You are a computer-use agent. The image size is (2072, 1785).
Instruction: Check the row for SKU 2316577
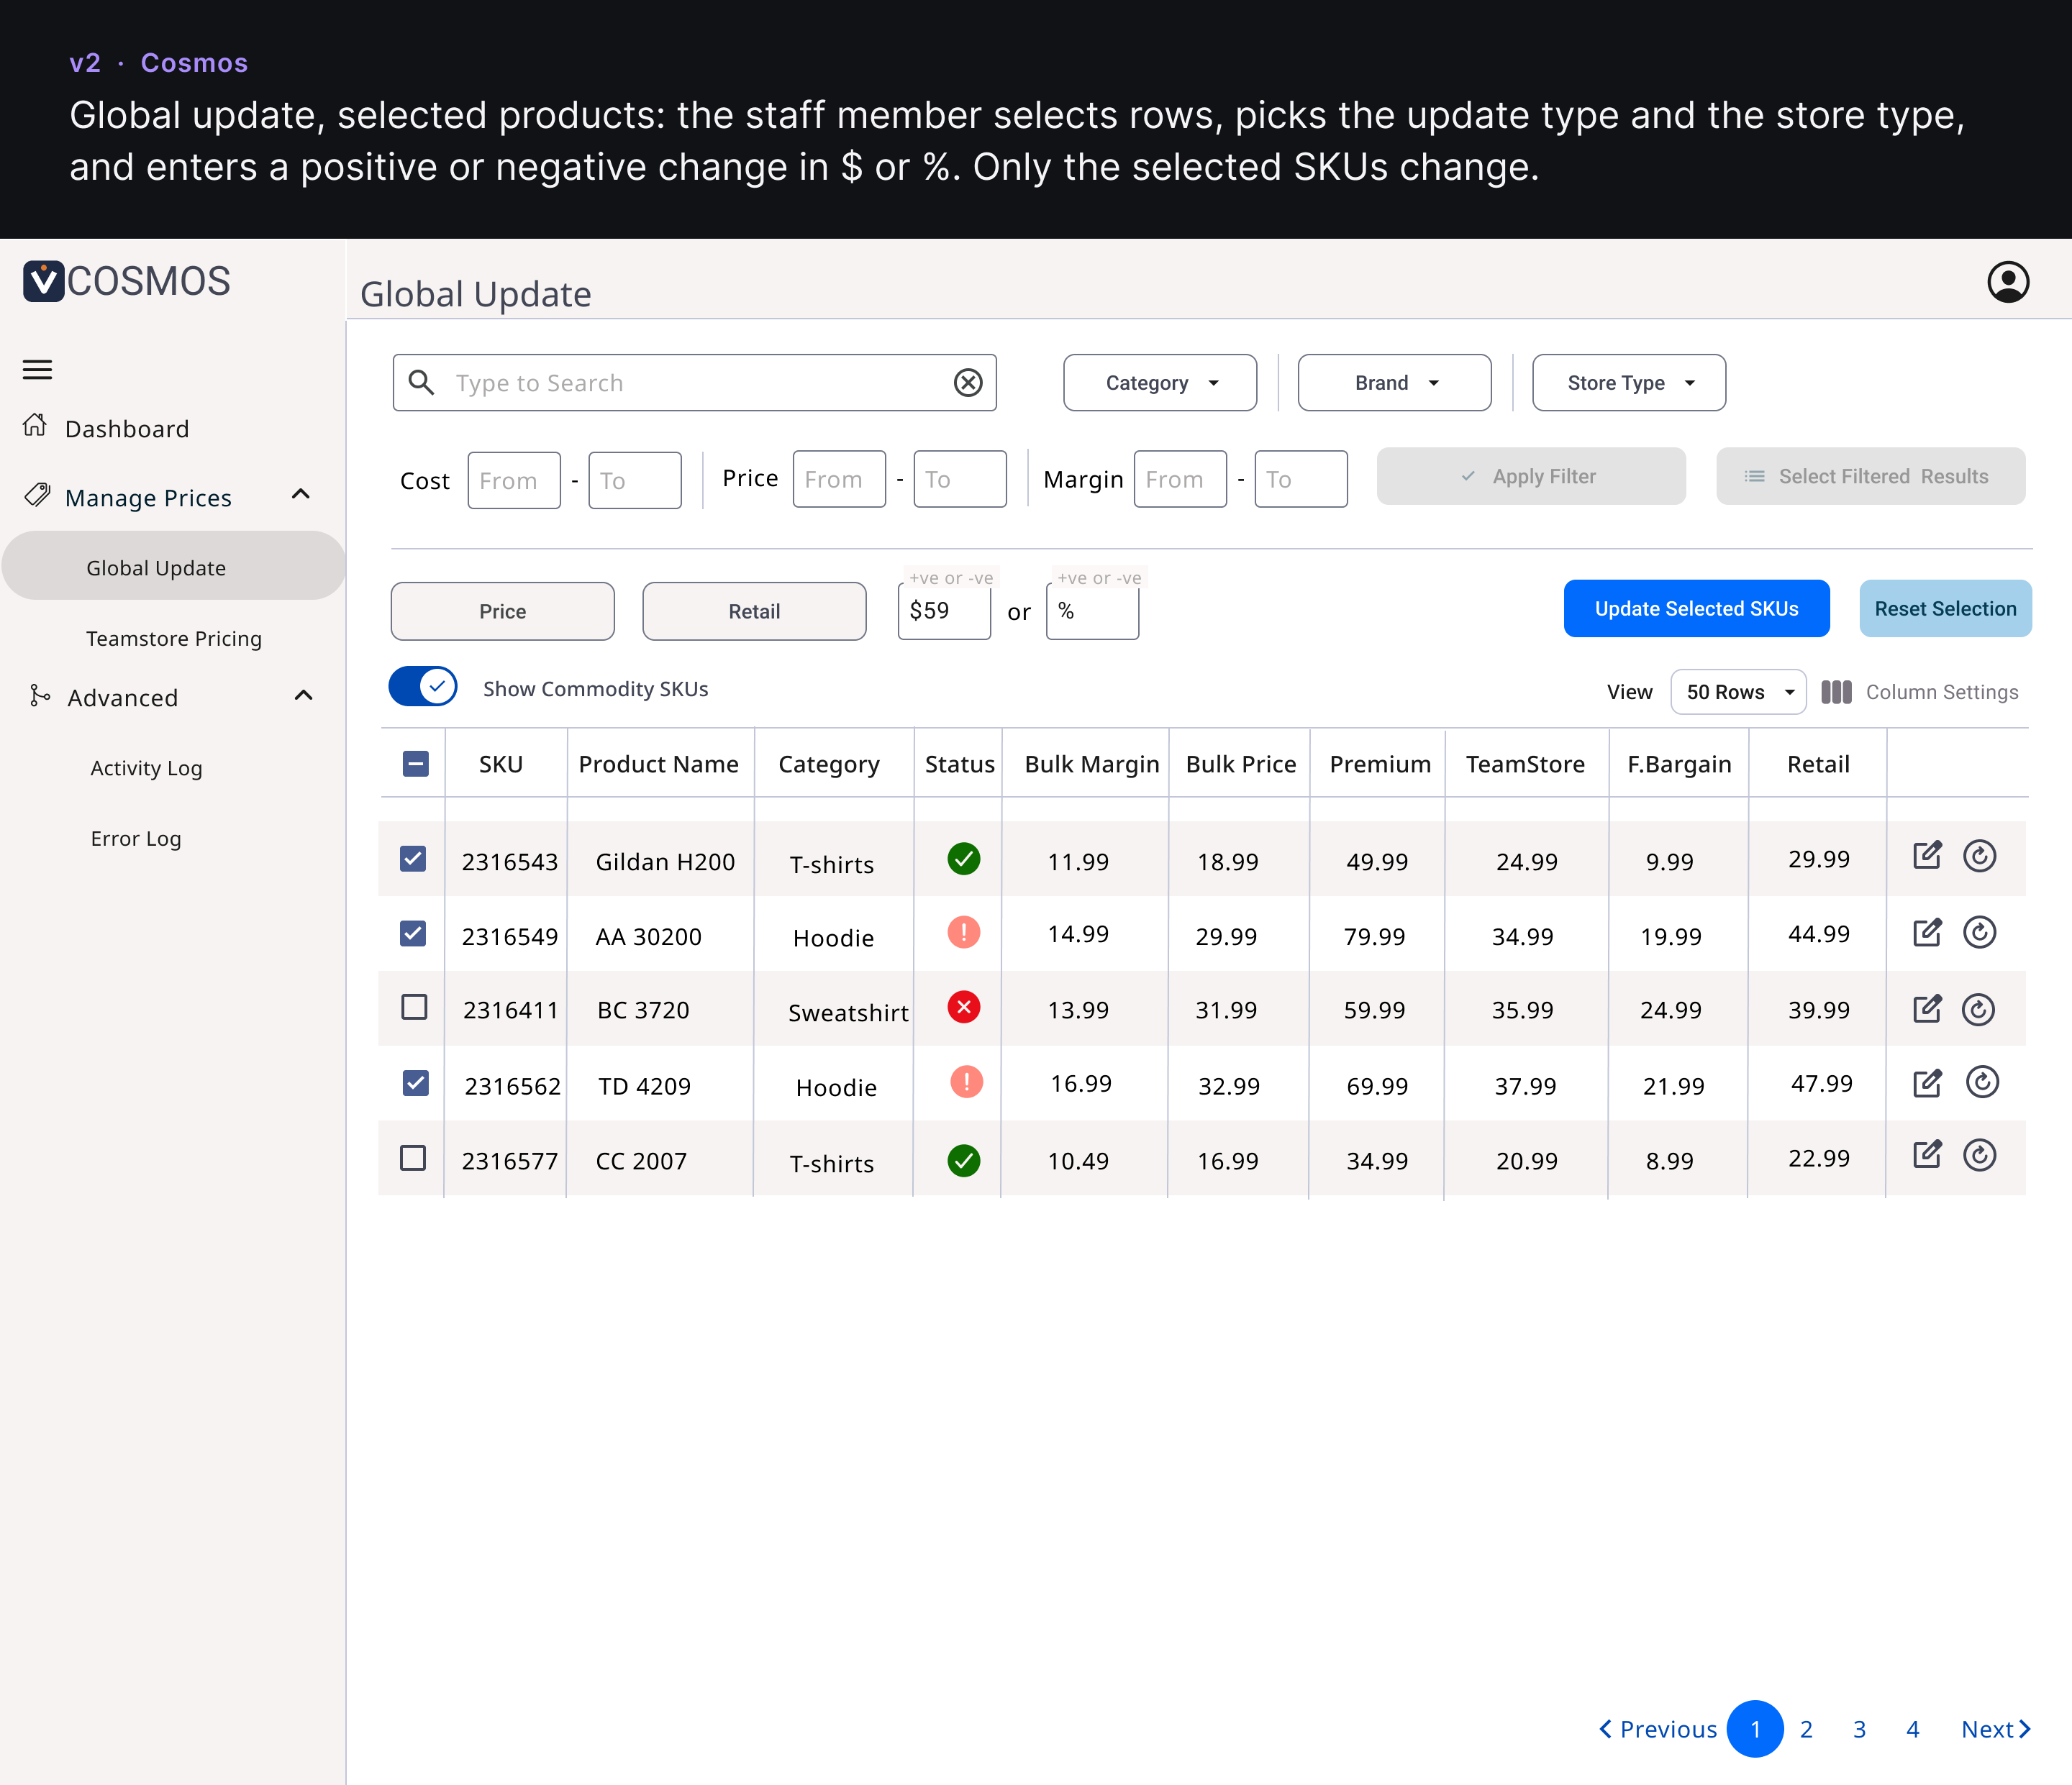pyautogui.click(x=413, y=1157)
